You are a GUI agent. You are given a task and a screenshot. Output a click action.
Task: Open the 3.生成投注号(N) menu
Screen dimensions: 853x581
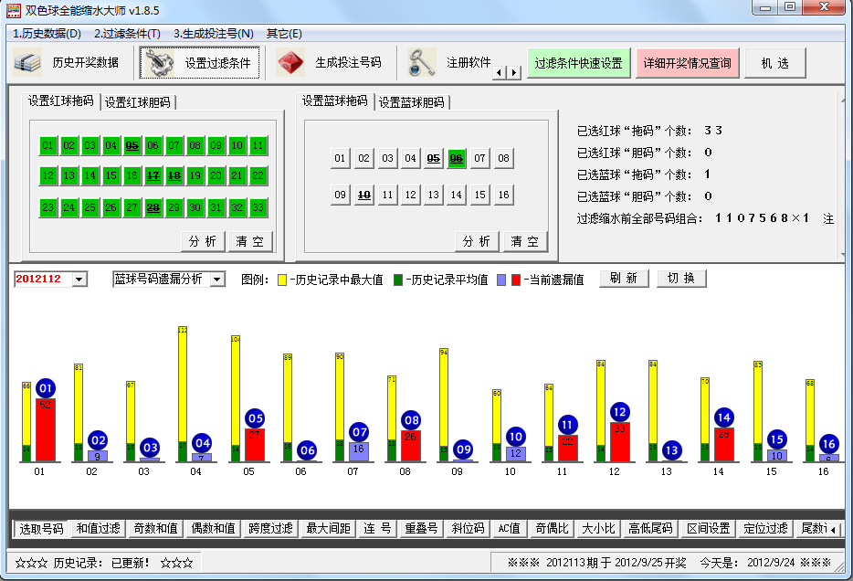point(214,34)
